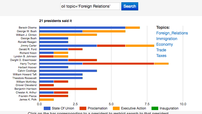Click Barack Obama's blue State Of Union bar

point(82,28)
